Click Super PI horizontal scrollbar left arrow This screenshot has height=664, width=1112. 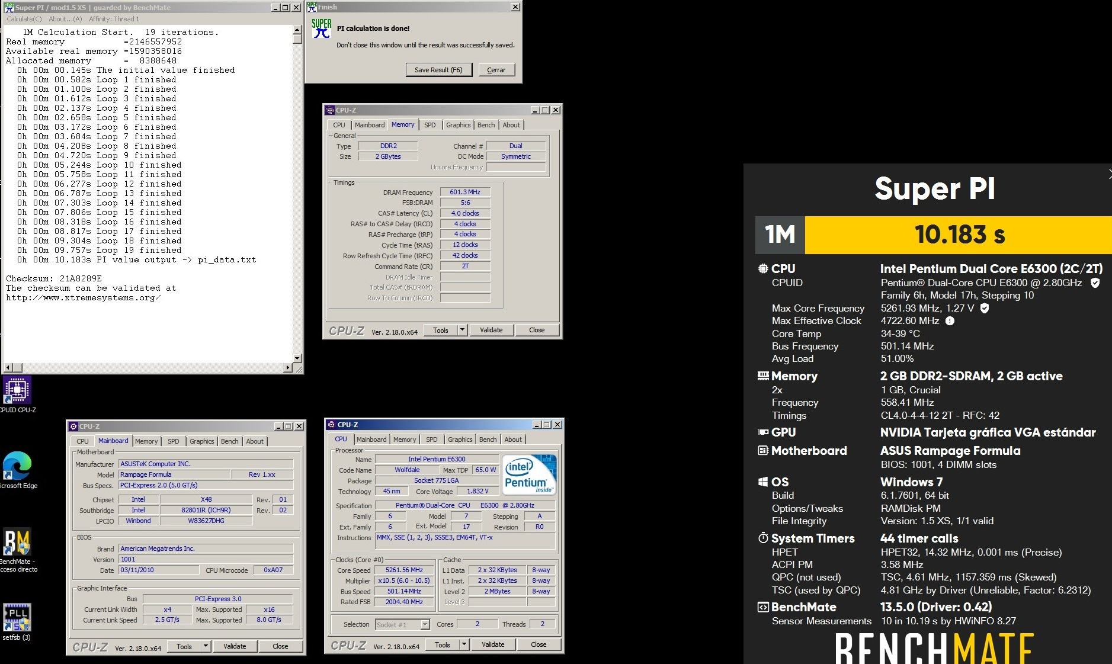(8, 368)
